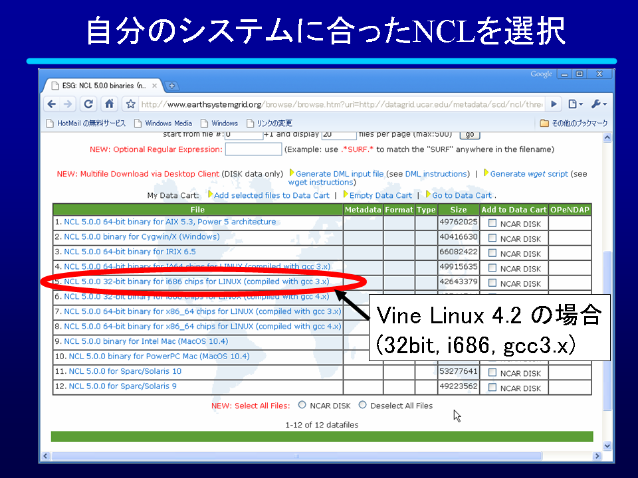
Task: Open the その他のブックマーク folder
Action: [574, 123]
